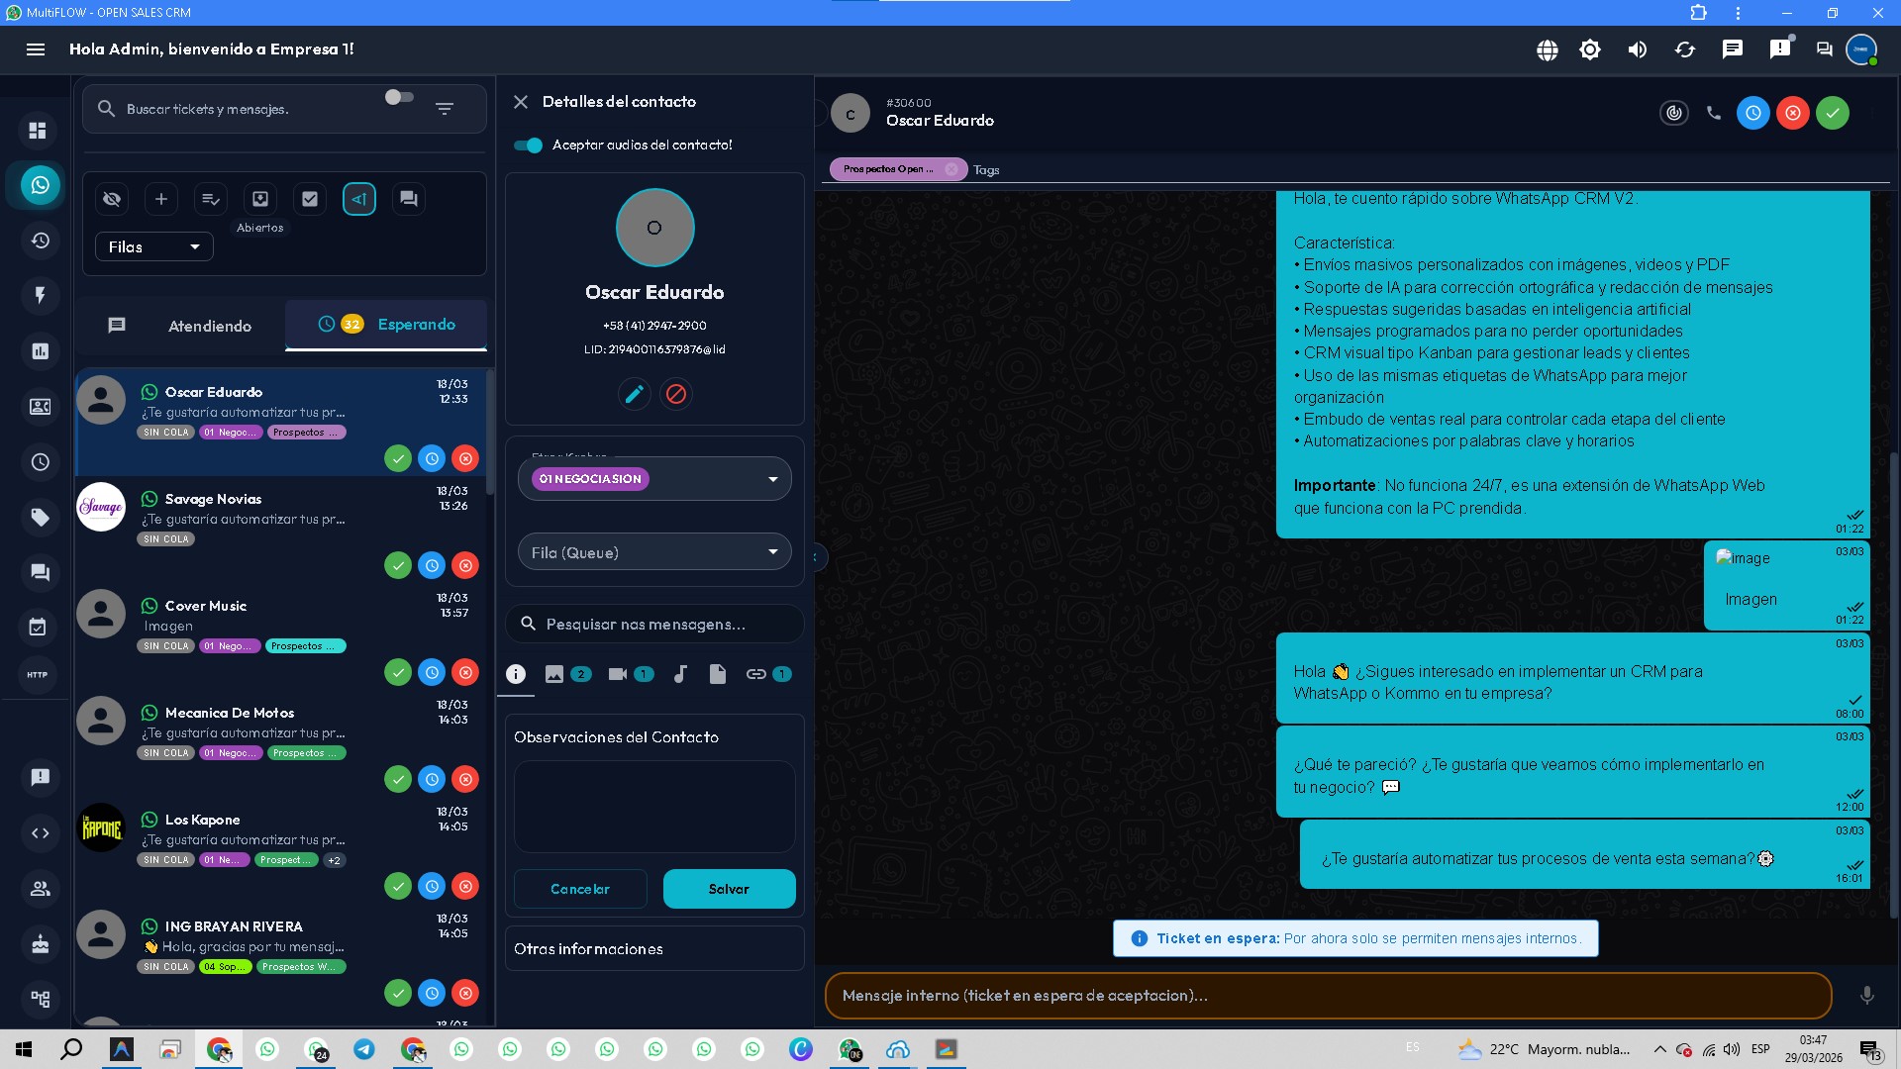1901x1069 pixels.
Task: Click the Cancelar button
Action: (580, 889)
